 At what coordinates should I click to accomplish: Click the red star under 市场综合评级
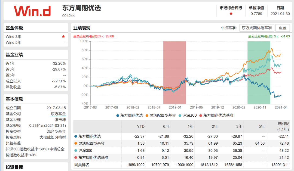(x=231, y=14)
